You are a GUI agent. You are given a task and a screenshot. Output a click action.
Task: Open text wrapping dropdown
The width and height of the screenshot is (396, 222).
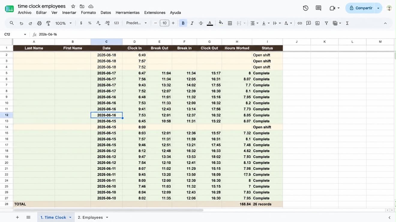[277, 23]
